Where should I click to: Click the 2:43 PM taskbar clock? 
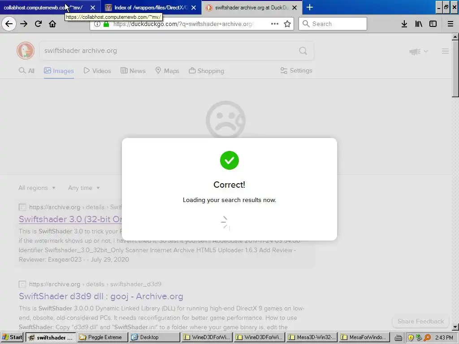tap(444, 338)
